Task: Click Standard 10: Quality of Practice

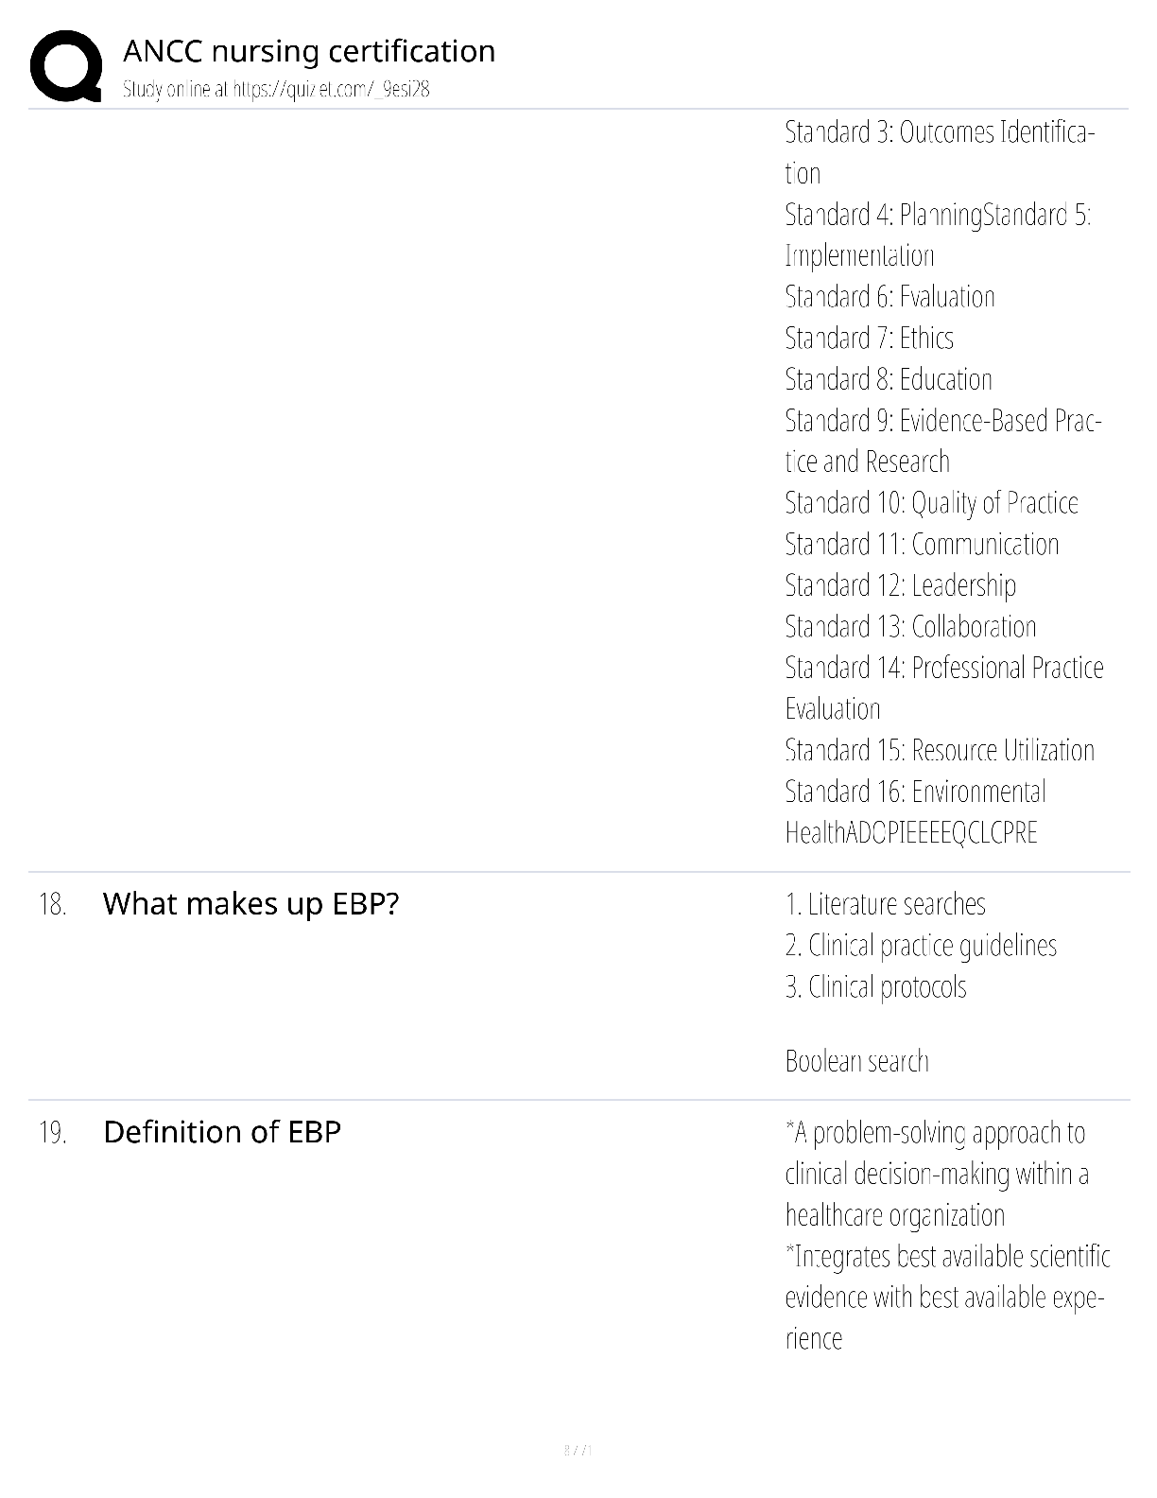Action: [x=931, y=504]
